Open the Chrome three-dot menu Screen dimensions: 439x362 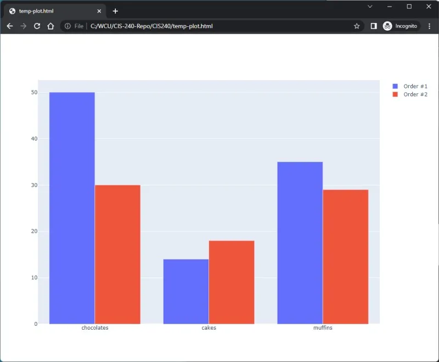pyautogui.click(x=429, y=26)
